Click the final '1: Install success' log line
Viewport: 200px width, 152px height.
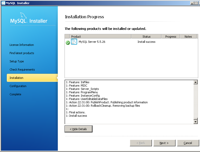[76, 116]
